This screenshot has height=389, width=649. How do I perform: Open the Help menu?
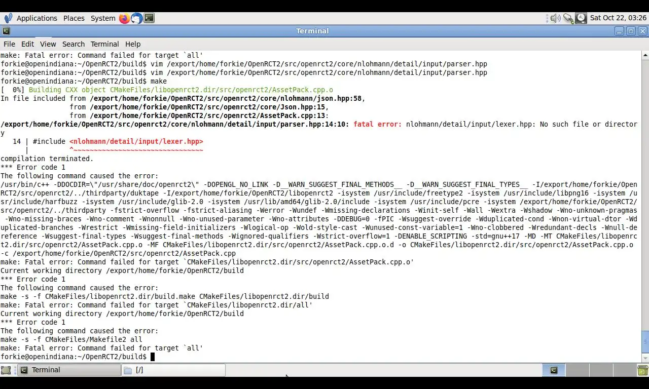tap(132, 44)
